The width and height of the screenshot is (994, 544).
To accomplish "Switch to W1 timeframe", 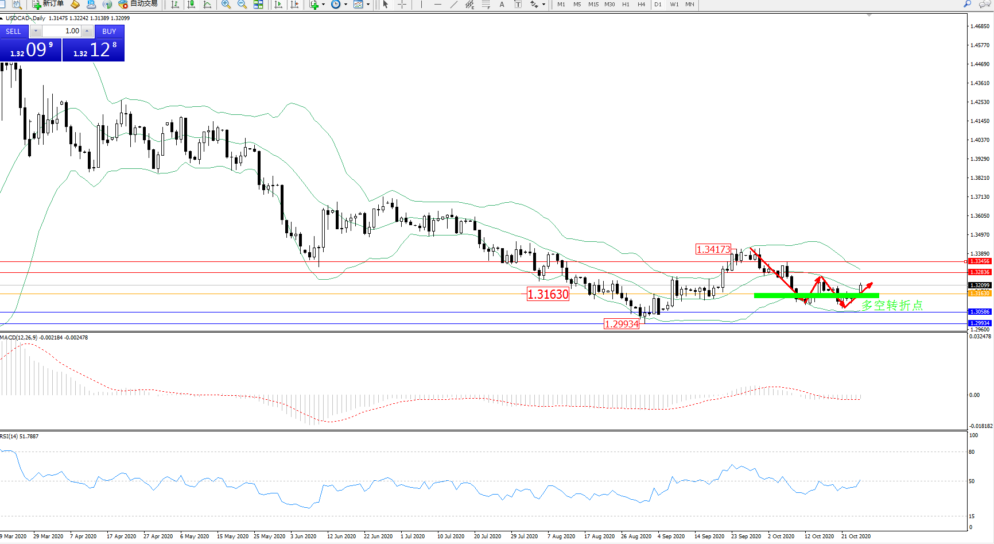I will 674,4.
